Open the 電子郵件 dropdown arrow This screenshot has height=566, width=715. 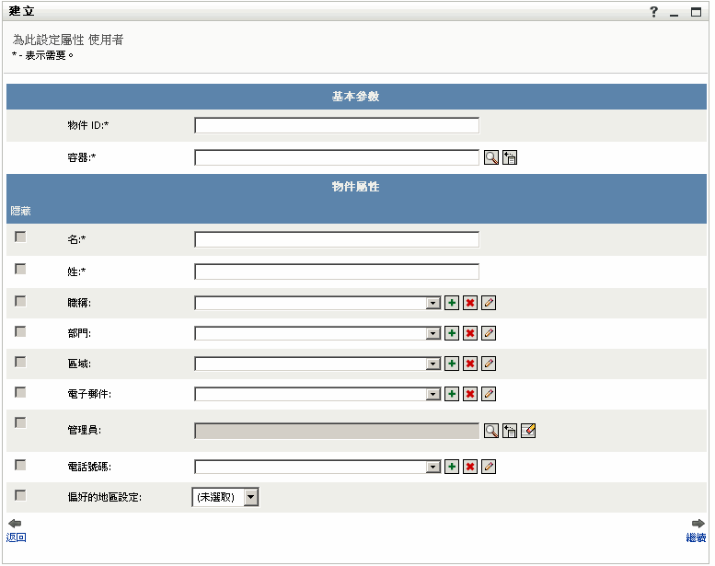coord(432,395)
